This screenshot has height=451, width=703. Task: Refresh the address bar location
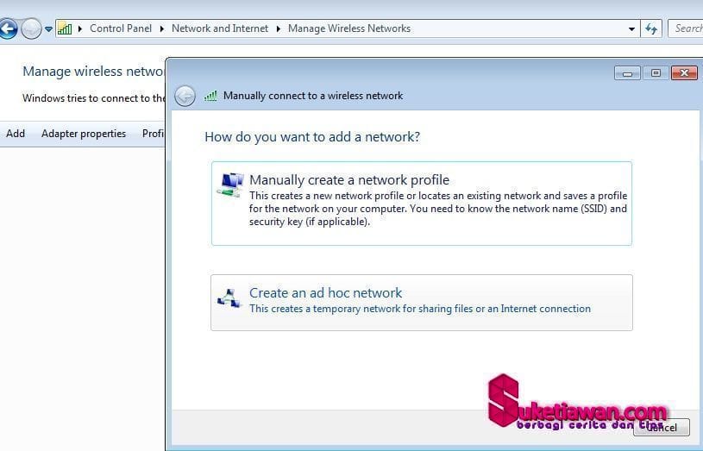[x=651, y=28]
